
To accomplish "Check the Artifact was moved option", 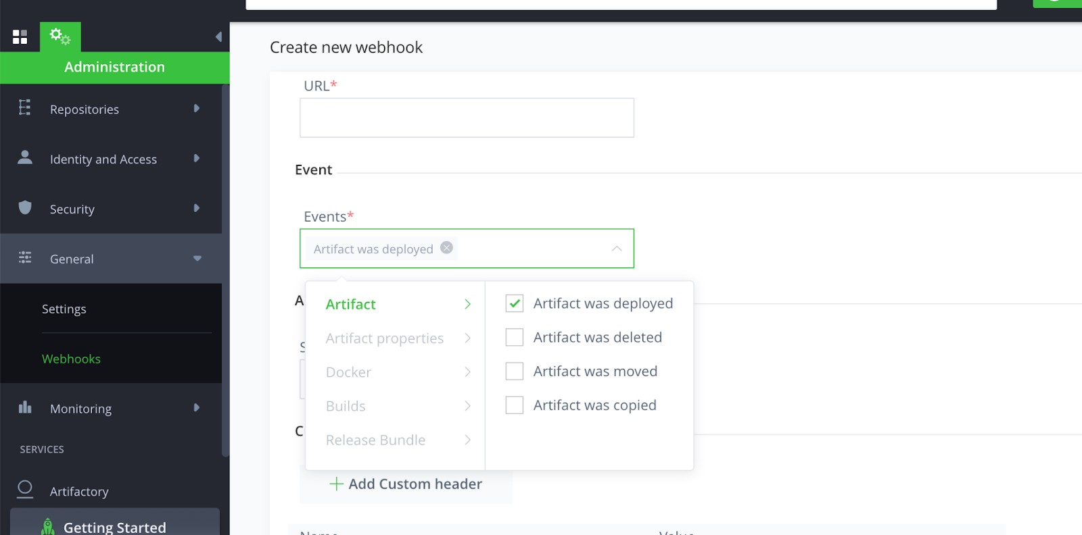I will [514, 370].
